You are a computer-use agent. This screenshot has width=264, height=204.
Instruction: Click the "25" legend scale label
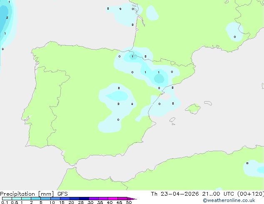81,202
